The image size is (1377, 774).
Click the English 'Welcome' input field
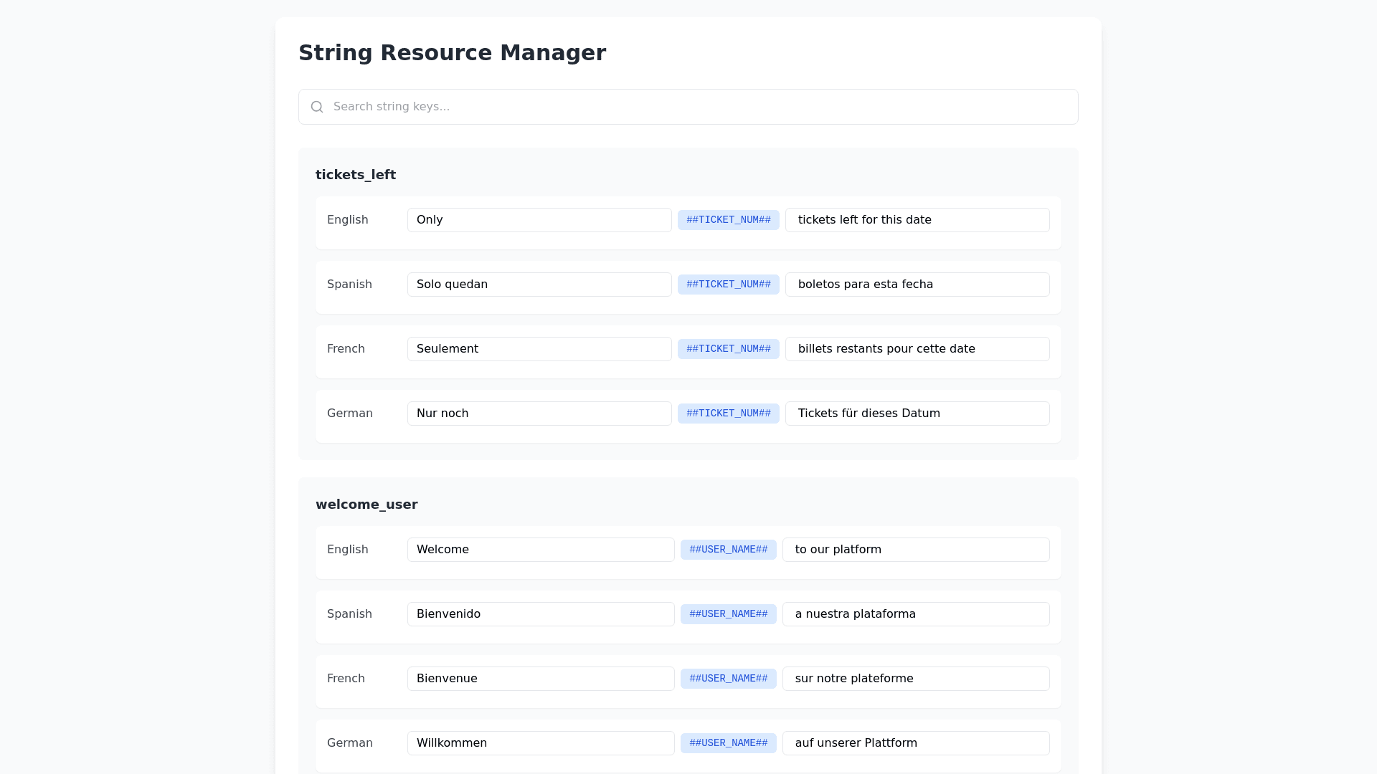point(541,550)
